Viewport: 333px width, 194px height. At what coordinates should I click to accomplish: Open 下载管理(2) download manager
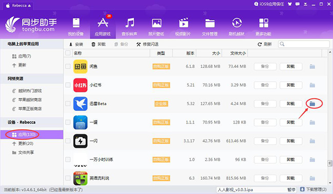313,189
